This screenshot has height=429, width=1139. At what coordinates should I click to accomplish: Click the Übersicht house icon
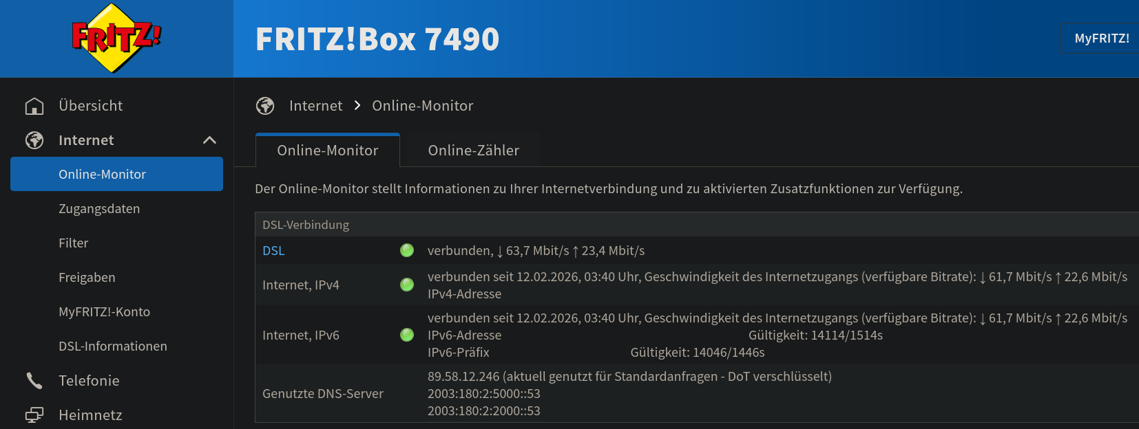click(34, 106)
